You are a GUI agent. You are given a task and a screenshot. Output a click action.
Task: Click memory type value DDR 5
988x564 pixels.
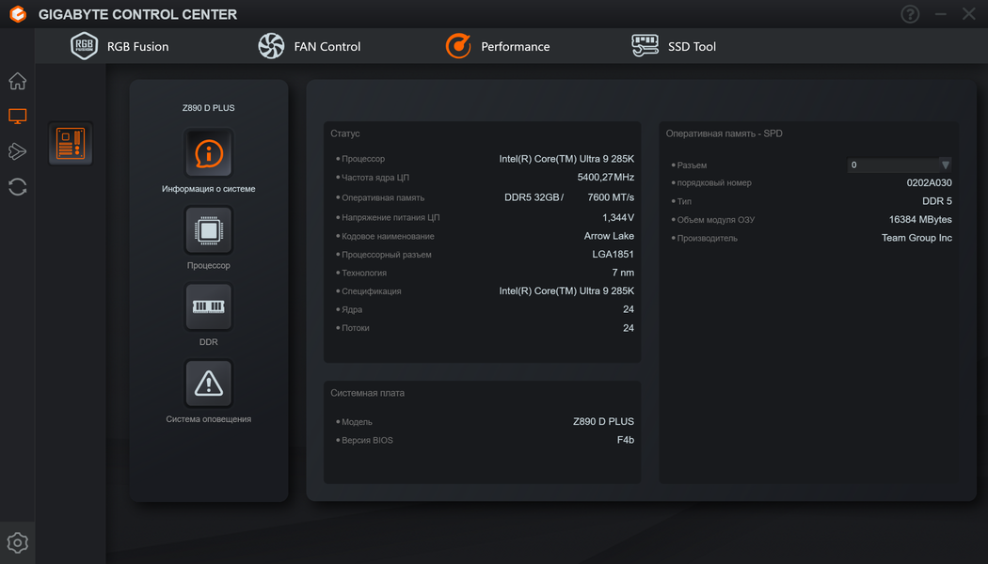(x=937, y=201)
